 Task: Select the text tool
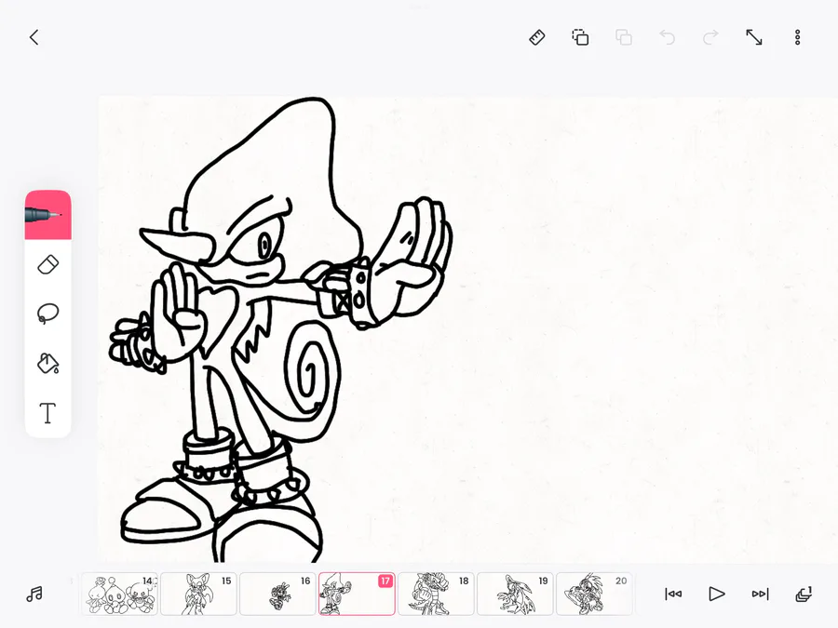(x=48, y=413)
